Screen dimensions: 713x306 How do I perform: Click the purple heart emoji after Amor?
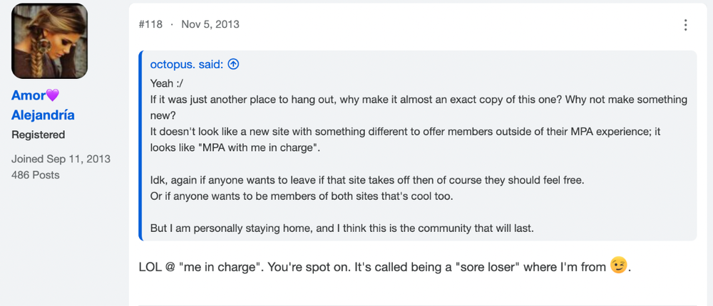(53, 95)
